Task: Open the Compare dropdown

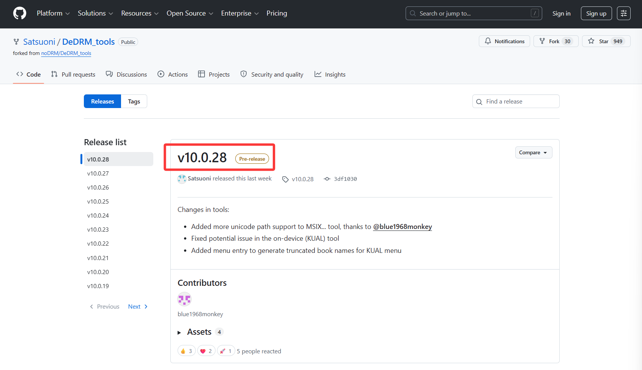Action: tap(533, 152)
